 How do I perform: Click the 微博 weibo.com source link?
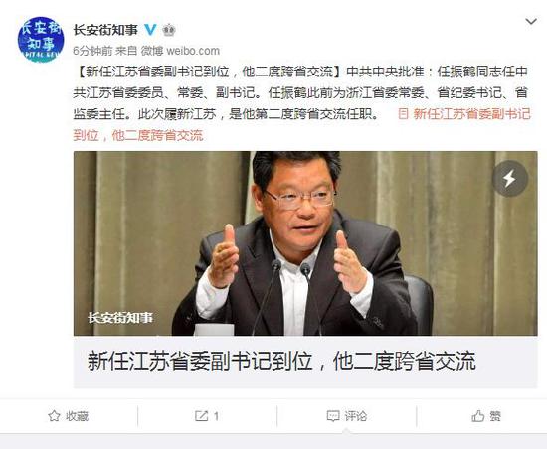(x=180, y=51)
